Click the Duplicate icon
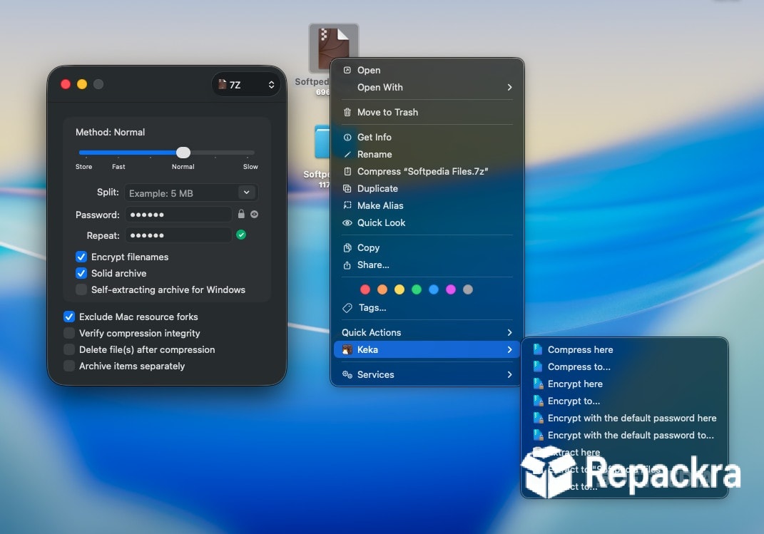The image size is (764, 534). click(347, 188)
